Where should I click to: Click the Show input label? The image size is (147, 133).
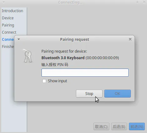57,81
